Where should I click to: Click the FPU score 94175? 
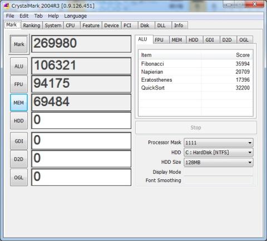click(x=81, y=84)
